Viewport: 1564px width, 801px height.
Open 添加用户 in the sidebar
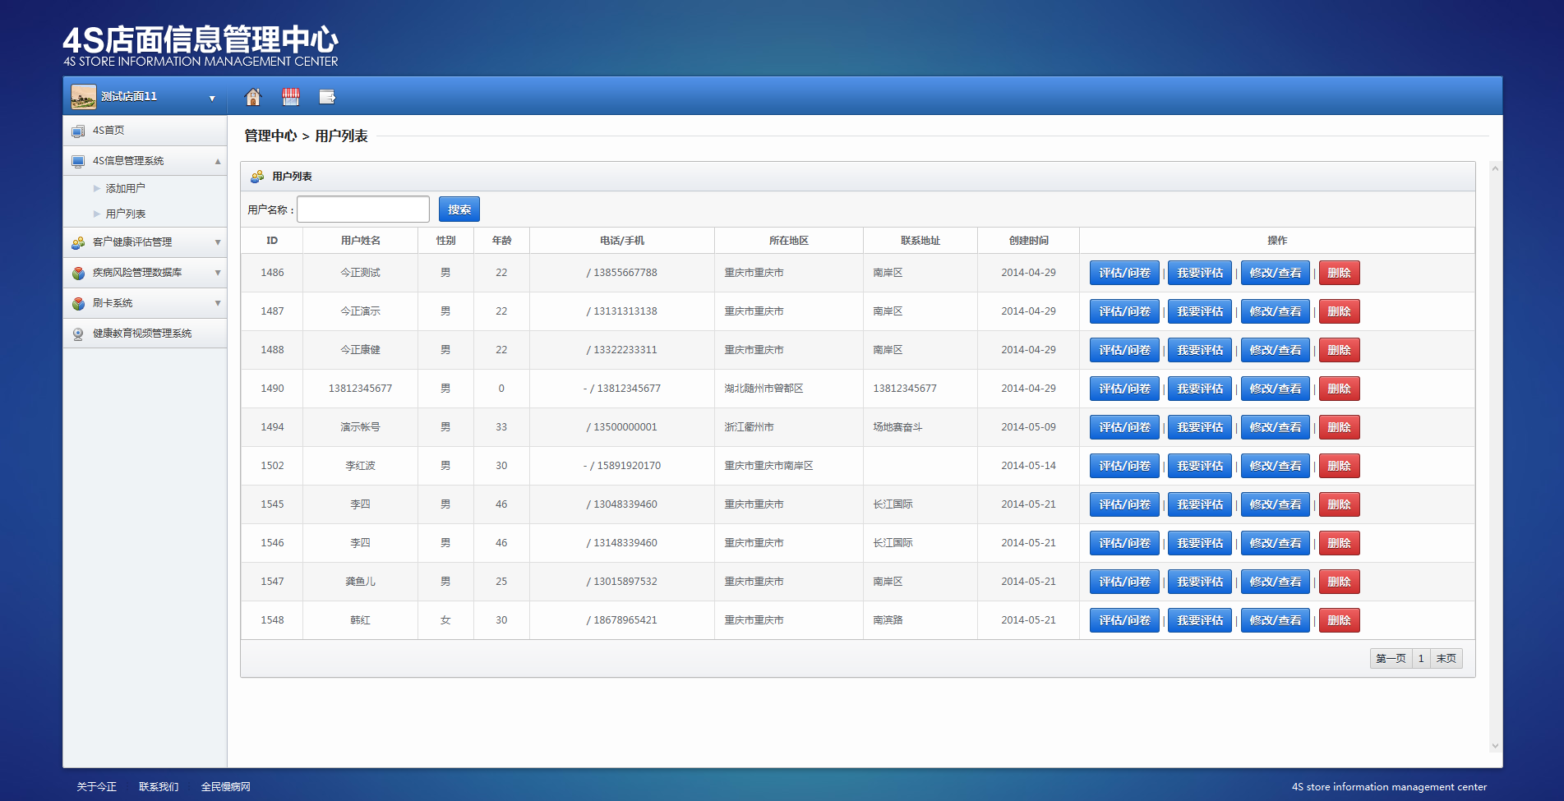pyautogui.click(x=125, y=188)
